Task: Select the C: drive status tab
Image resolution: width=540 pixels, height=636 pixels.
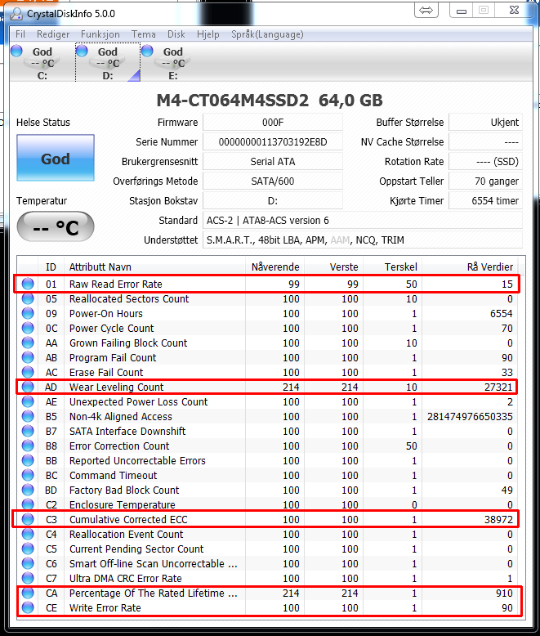Action: (x=42, y=63)
